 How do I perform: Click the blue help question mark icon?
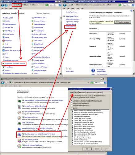point(93,71)
